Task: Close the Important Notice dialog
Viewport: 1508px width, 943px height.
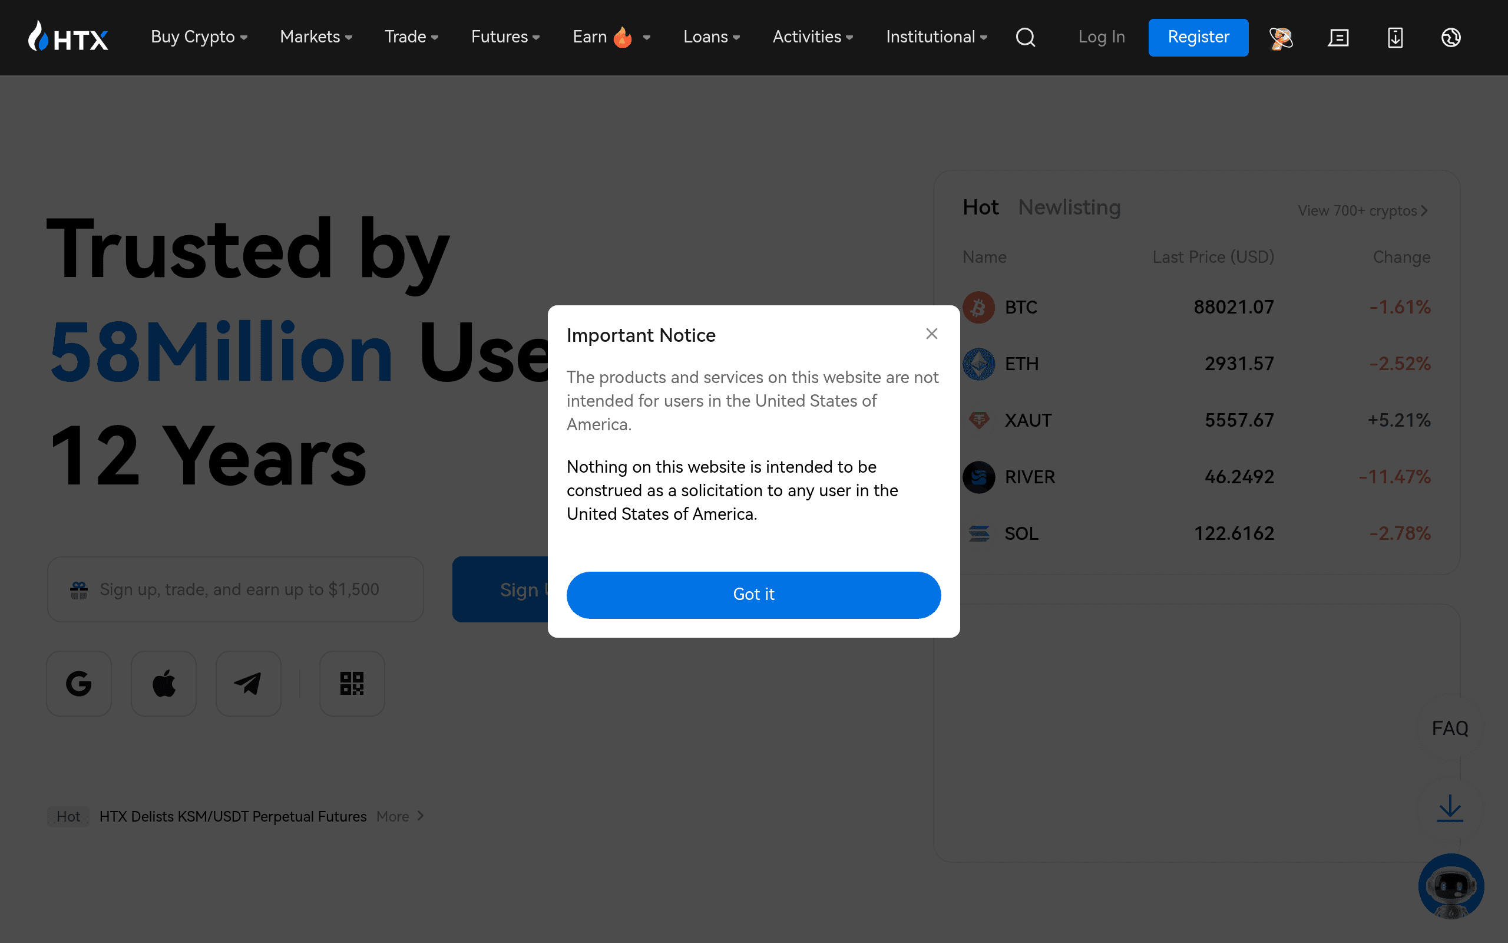Action: 931,334
